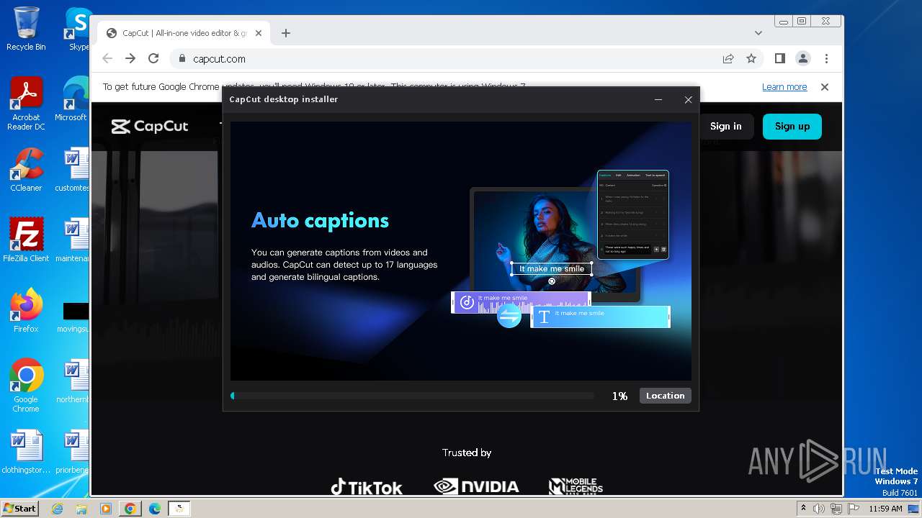922x518 pixels.
Task: Open File Explorer from taskbar
Action: (x=81, y=509)
